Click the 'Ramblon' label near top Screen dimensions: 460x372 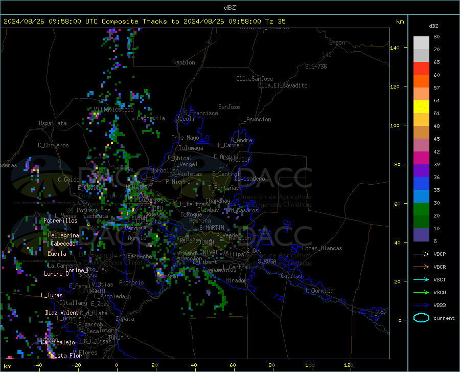184,62
